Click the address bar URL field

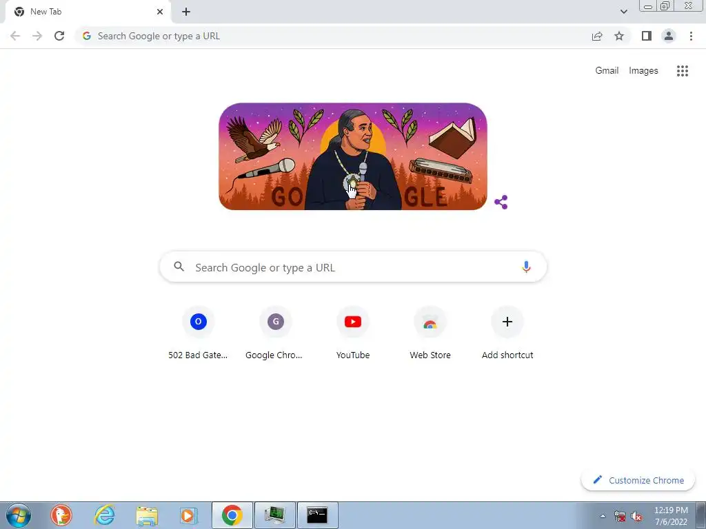click(333, 36)
